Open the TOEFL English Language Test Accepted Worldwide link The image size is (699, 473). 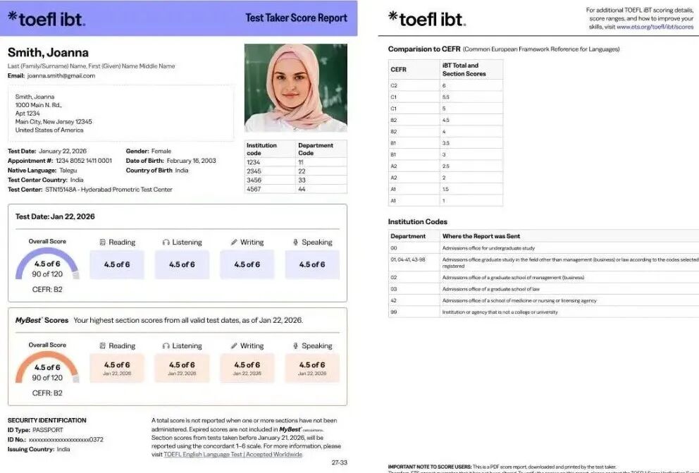[233, 454]
